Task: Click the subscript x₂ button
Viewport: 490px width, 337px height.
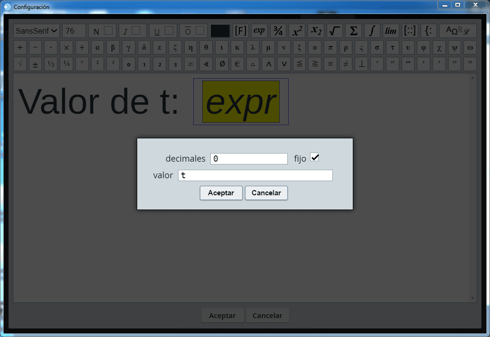Action: (x=316, y=31)
